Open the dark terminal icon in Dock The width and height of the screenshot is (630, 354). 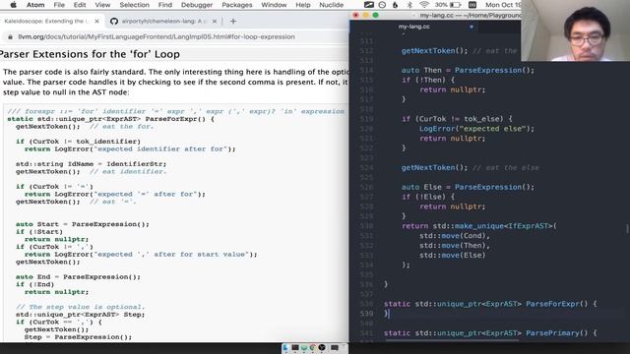click(295, 347)
